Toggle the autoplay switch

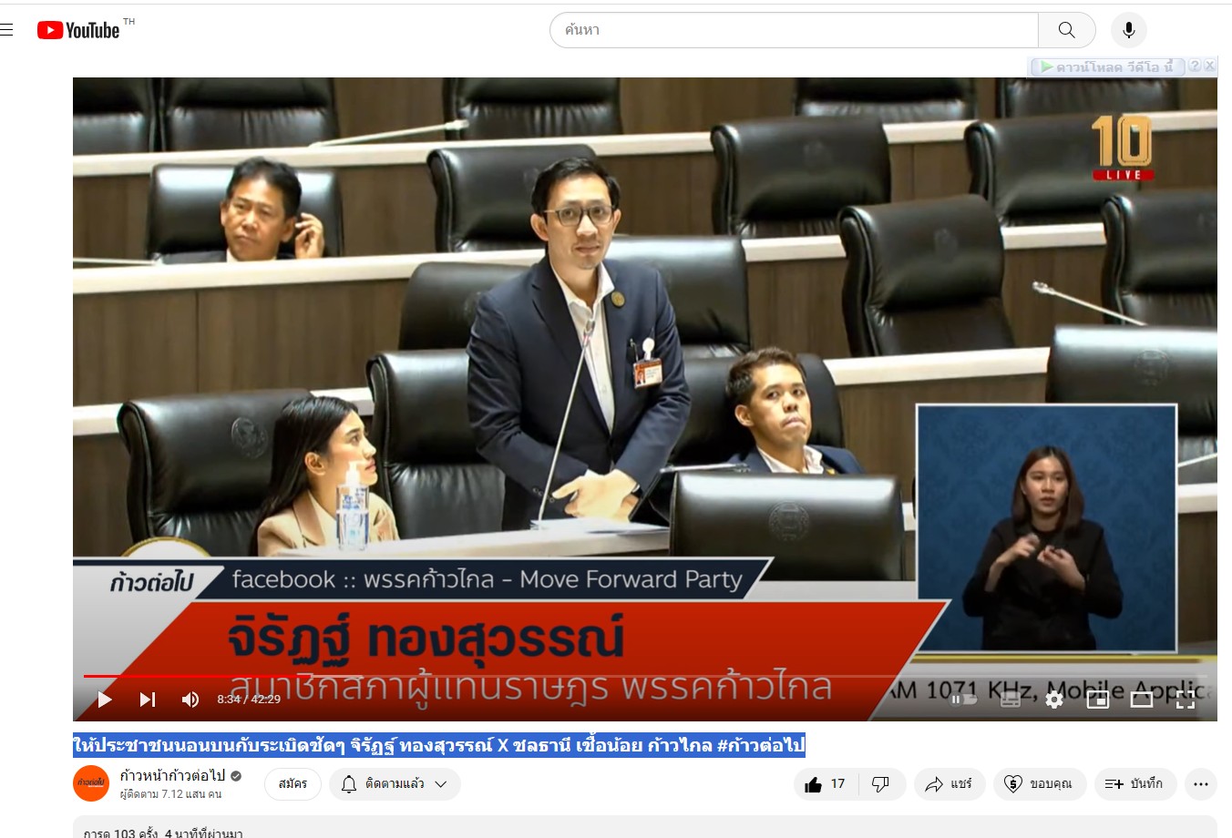tap(965, 700)
